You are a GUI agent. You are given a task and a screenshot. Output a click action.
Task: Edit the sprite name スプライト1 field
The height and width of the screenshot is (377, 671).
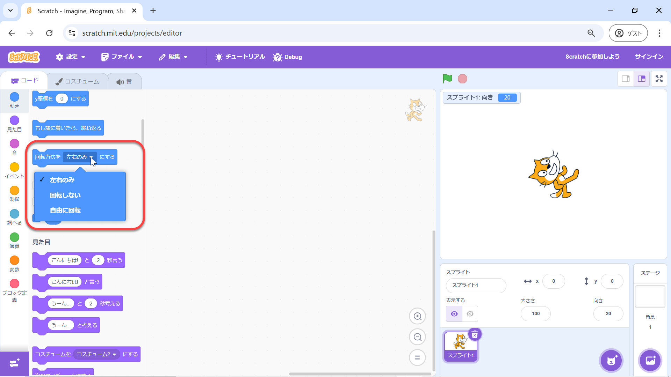[476, 285]
